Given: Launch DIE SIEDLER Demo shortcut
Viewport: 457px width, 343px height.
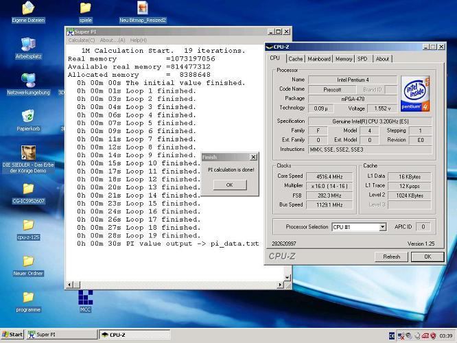Looking at the screenshot, I should [28, 160].
